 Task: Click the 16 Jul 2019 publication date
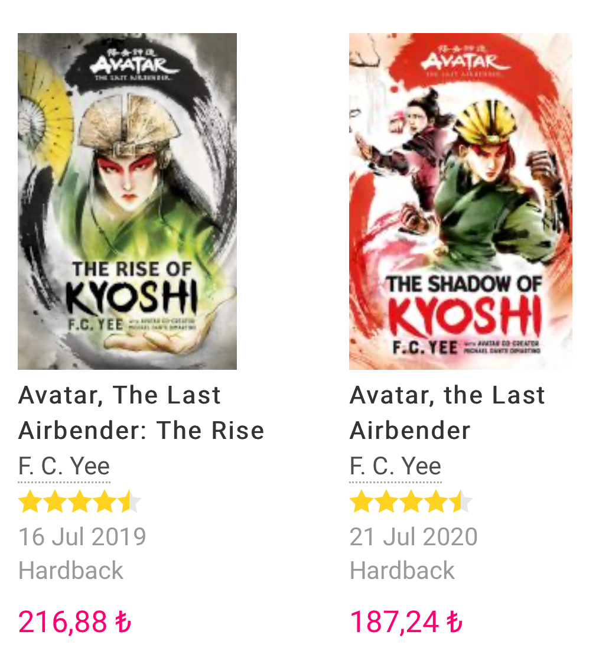click(82, 537)
